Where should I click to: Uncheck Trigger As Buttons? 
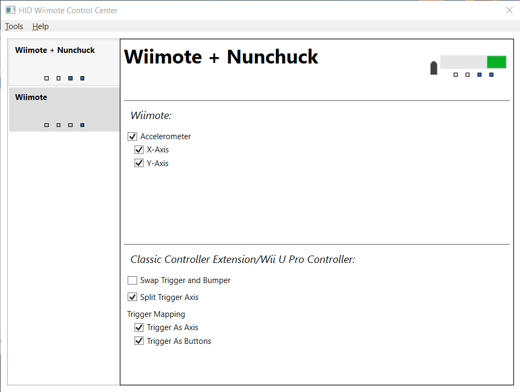pos(139,341)
